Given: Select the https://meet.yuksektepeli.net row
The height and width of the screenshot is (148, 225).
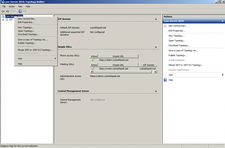Looking at the screenshot, I should point(123,69).
